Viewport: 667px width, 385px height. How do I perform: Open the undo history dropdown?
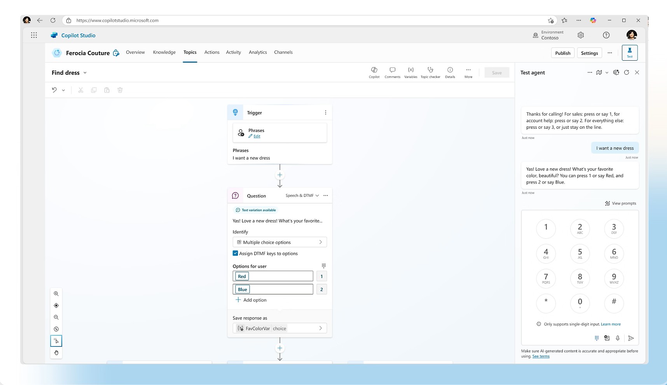[63, 90]
